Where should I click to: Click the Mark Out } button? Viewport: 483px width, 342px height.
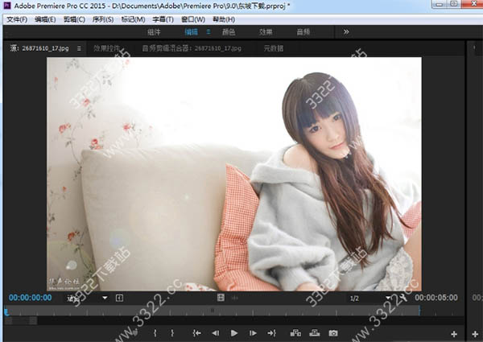(172, 333)
